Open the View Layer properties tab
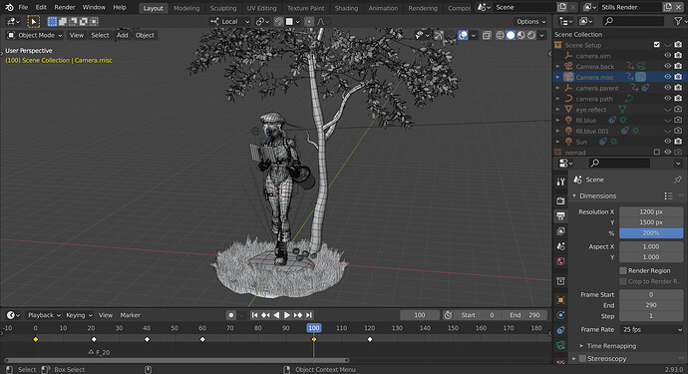688x374 pixels. coord(560,231)
